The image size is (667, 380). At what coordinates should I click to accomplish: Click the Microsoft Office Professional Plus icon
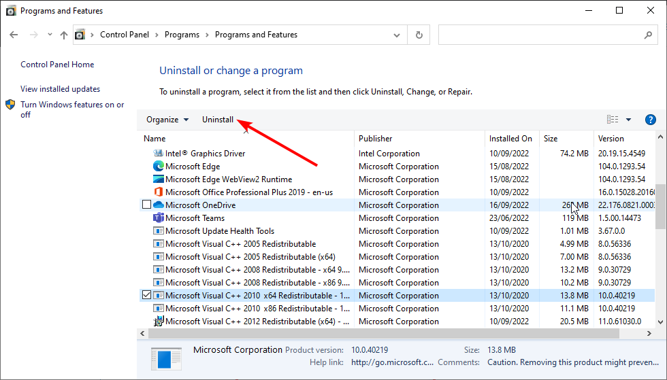click(158, 192)
